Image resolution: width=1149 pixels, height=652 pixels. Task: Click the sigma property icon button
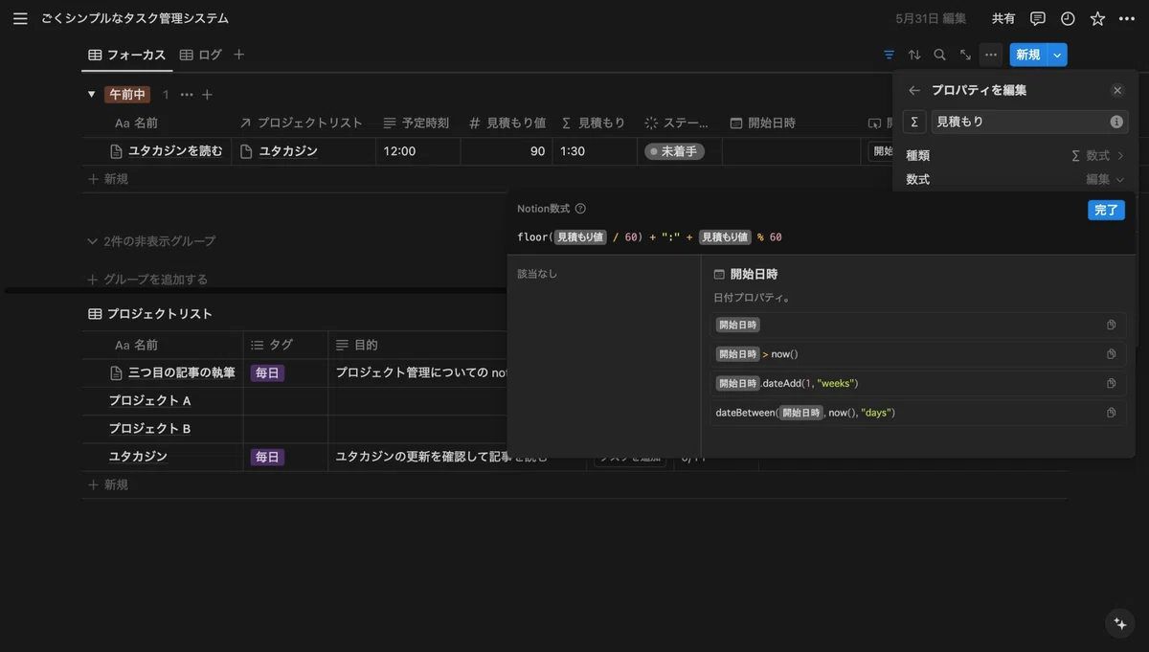pyautogui.click(x=914, y=122)
